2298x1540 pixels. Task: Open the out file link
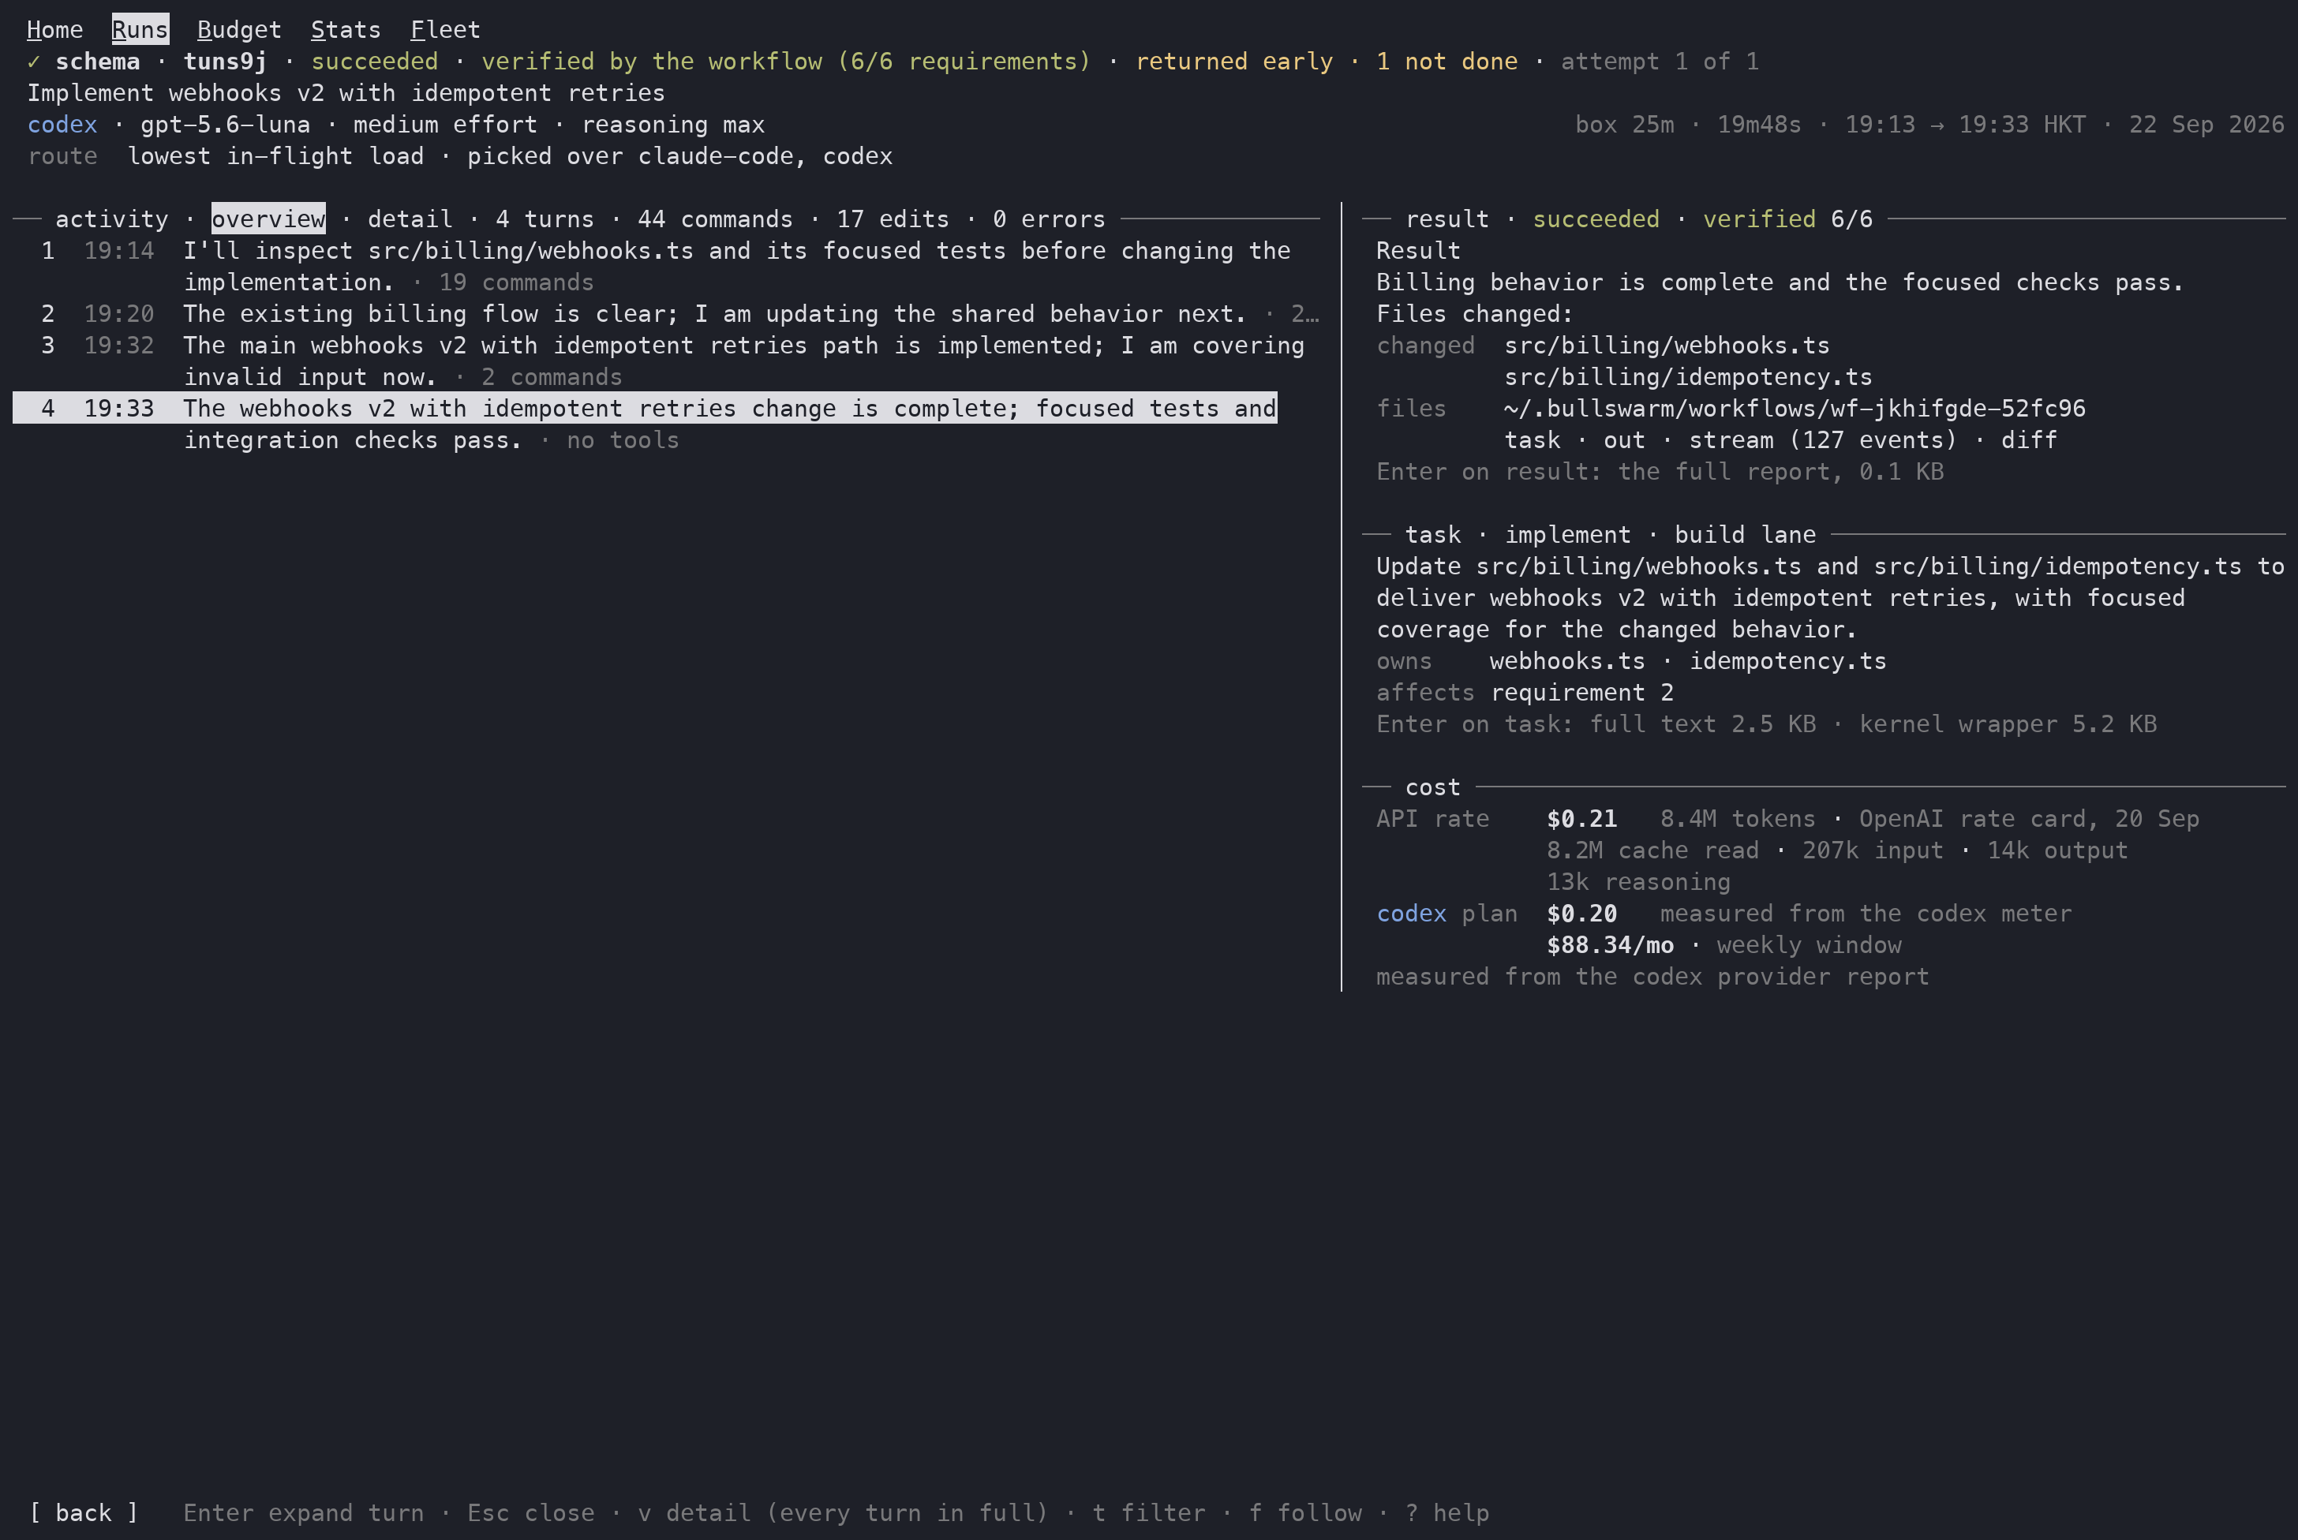click(x=1624, y=440)
